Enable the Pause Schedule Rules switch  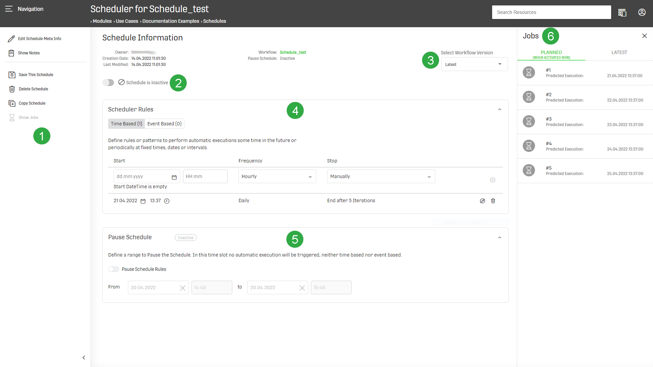click(x=114, y=269)
